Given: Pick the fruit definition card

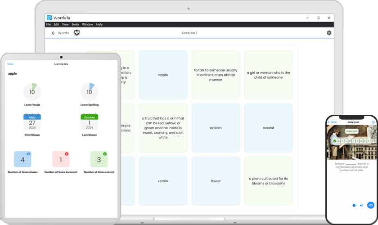Looking at the screenshot, I should [163, 128].
